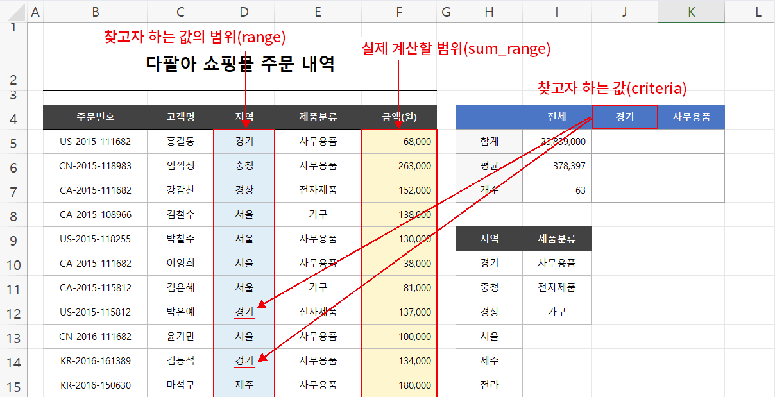
Task: Select column J header
Action: 624,11
